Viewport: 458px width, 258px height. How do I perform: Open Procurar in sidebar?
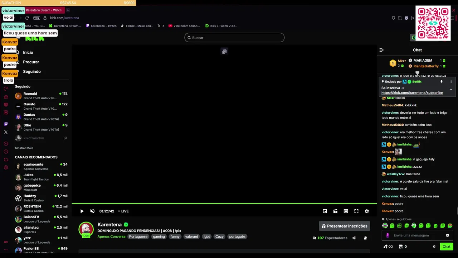tap(31, 62)
